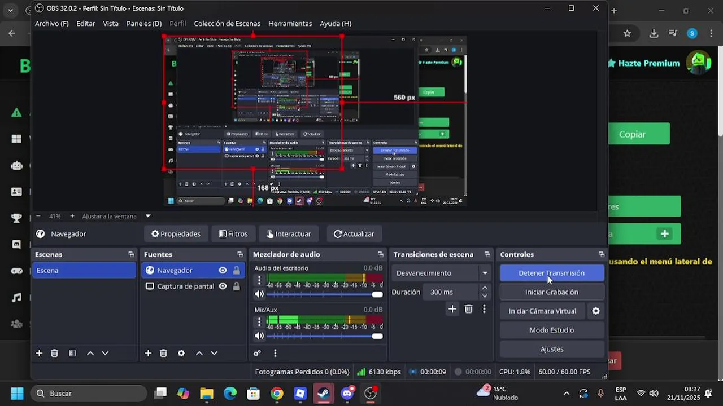Open the Filtros button in the source toolbar

[233, 234]
